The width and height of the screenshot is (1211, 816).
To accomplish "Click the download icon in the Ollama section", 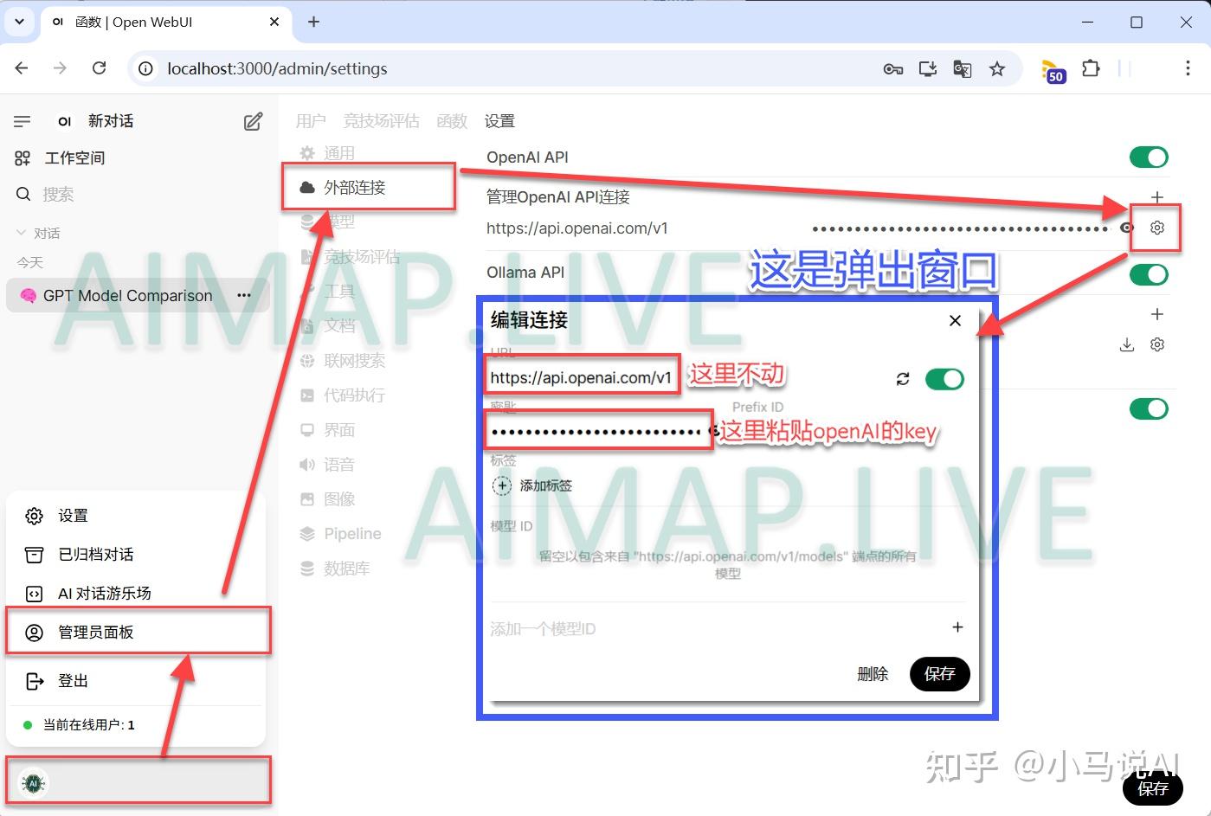I will click(1126, 344).
